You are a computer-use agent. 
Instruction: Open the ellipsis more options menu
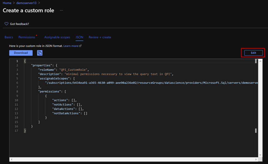[61, 10]
